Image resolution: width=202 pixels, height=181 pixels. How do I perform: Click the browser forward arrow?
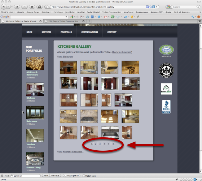tap(8, 7)
